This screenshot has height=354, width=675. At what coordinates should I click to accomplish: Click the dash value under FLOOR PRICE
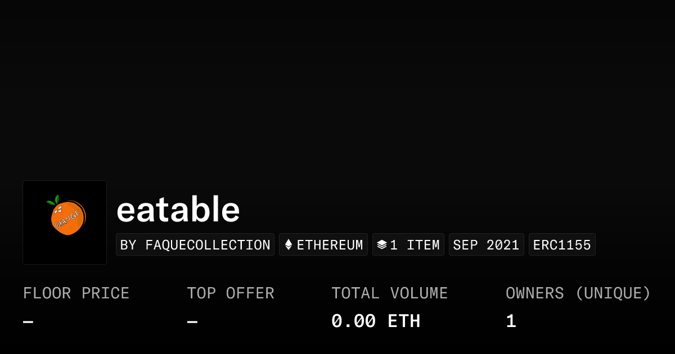28,322
